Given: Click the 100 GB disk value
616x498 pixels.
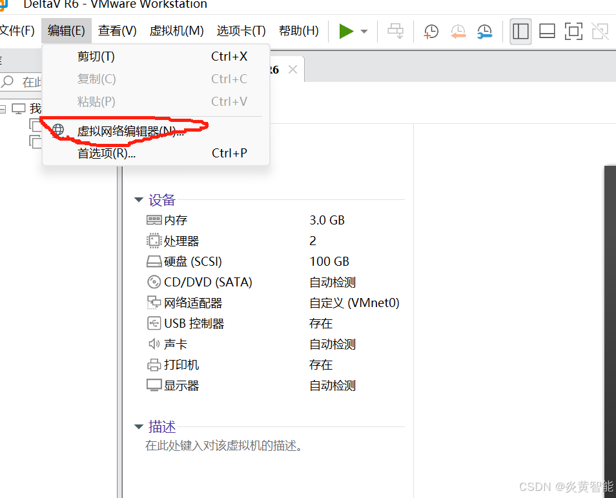Looking at the screenshot, I should [329, 261].
